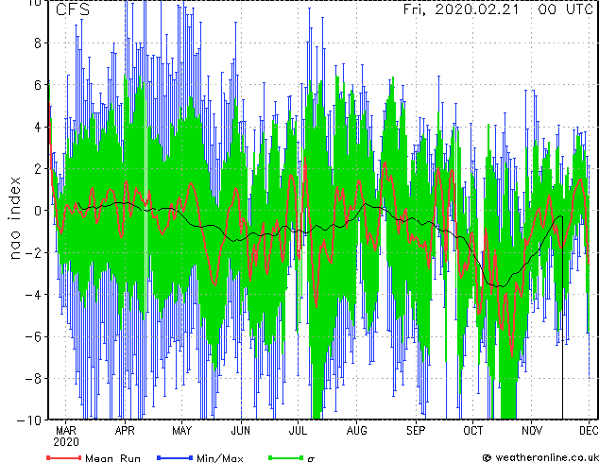Click the sigma symbol legend label
599x463 pixels.
click(311, 459)
